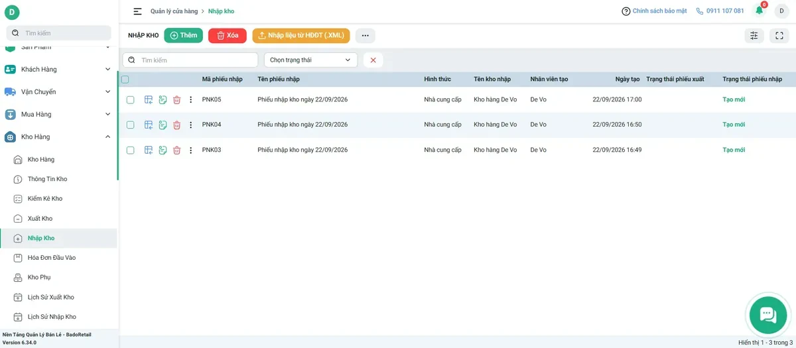Select the Nhập Kho sidebar item

(58, 238)
